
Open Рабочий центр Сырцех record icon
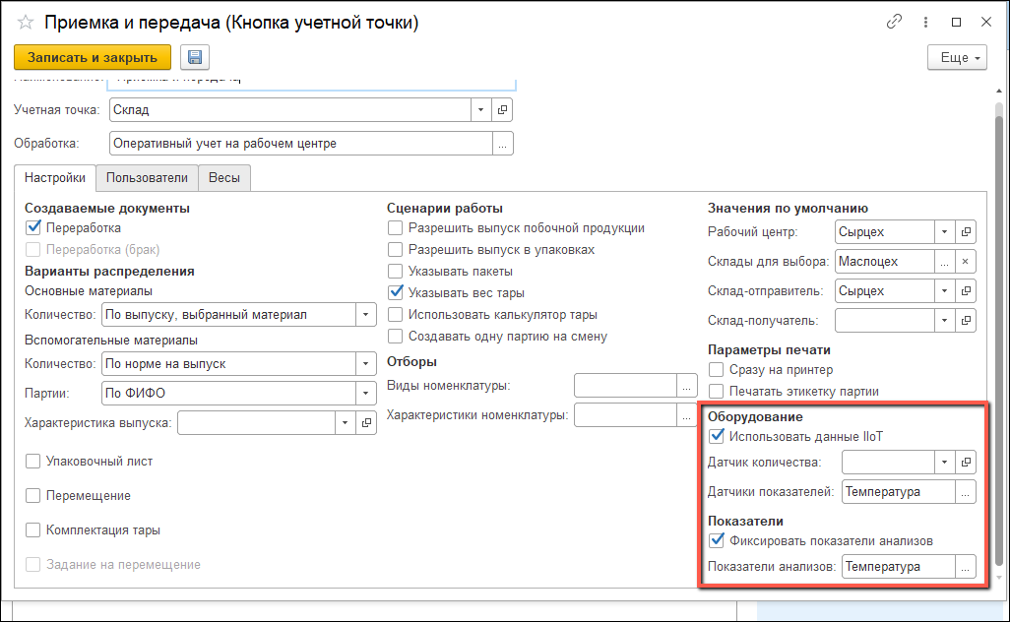[966, 232]
